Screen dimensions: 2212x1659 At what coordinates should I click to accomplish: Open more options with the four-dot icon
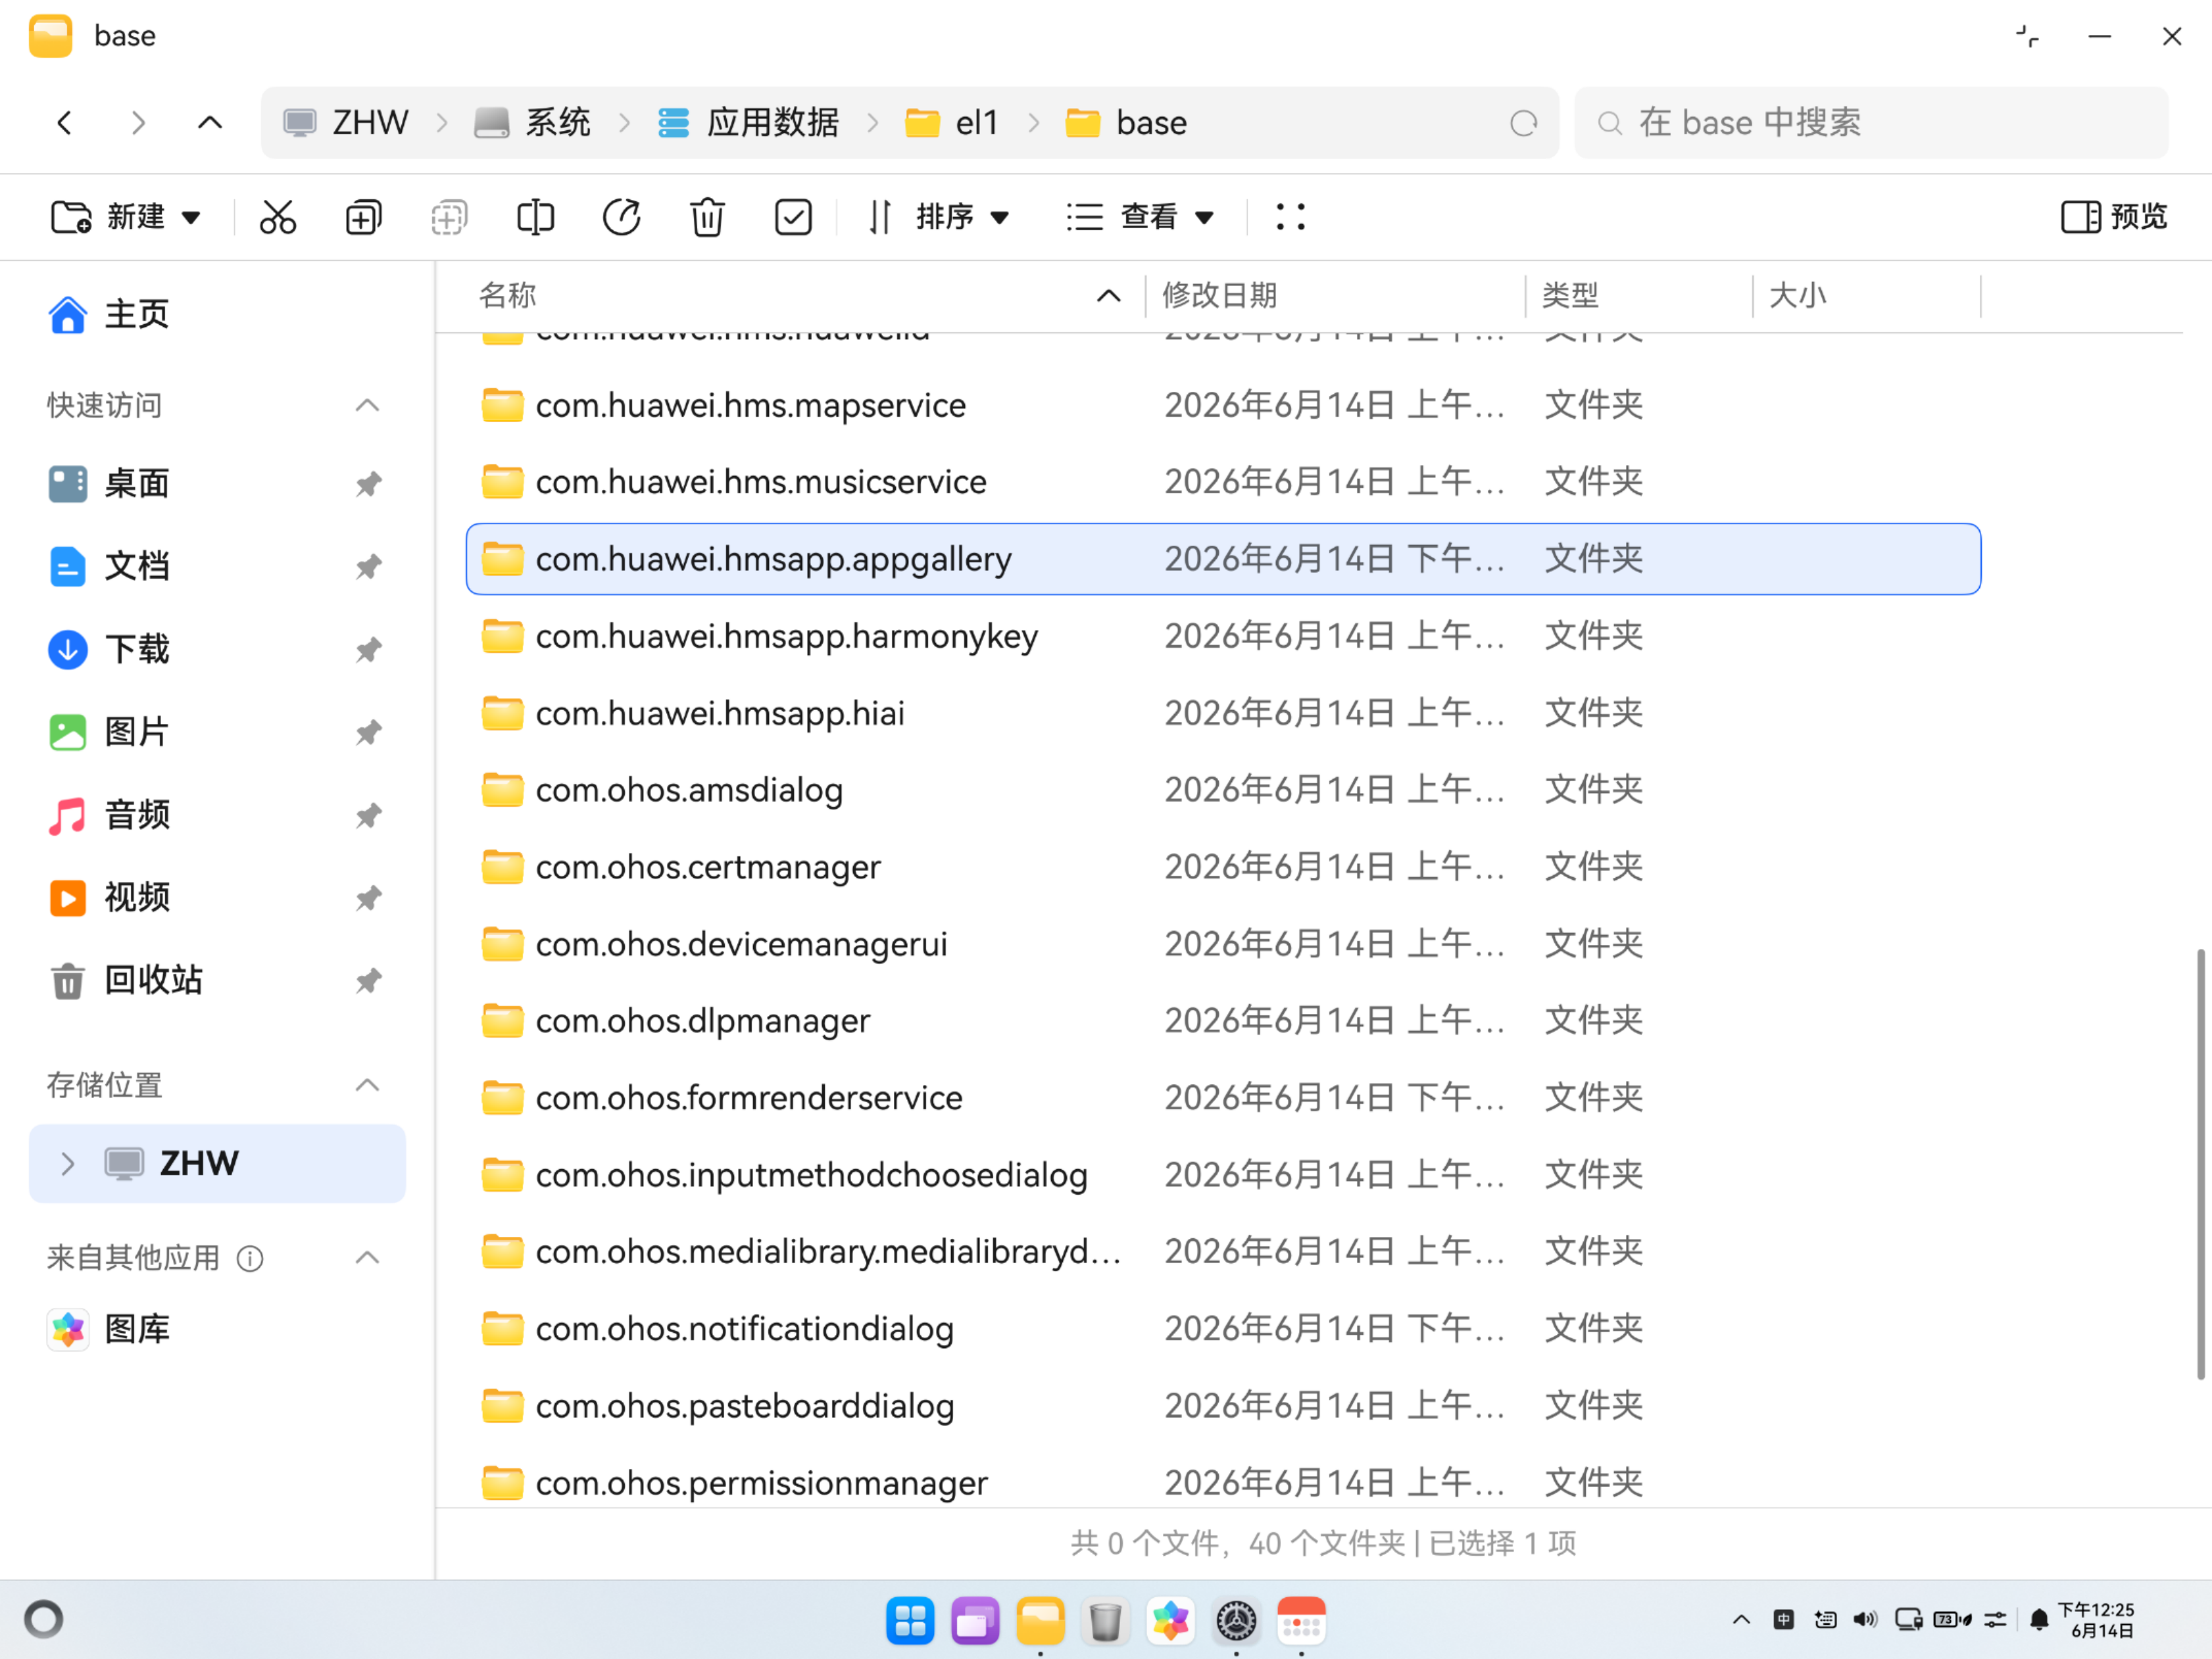[1290, 217]
